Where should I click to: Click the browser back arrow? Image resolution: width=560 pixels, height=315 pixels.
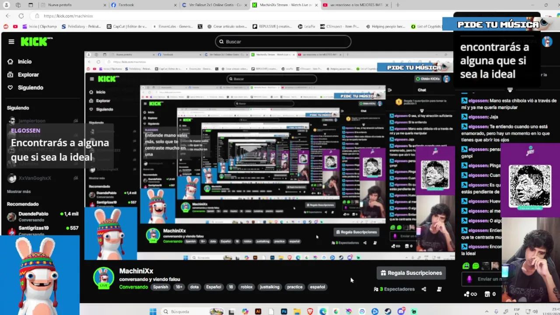(x=8, y=16)
